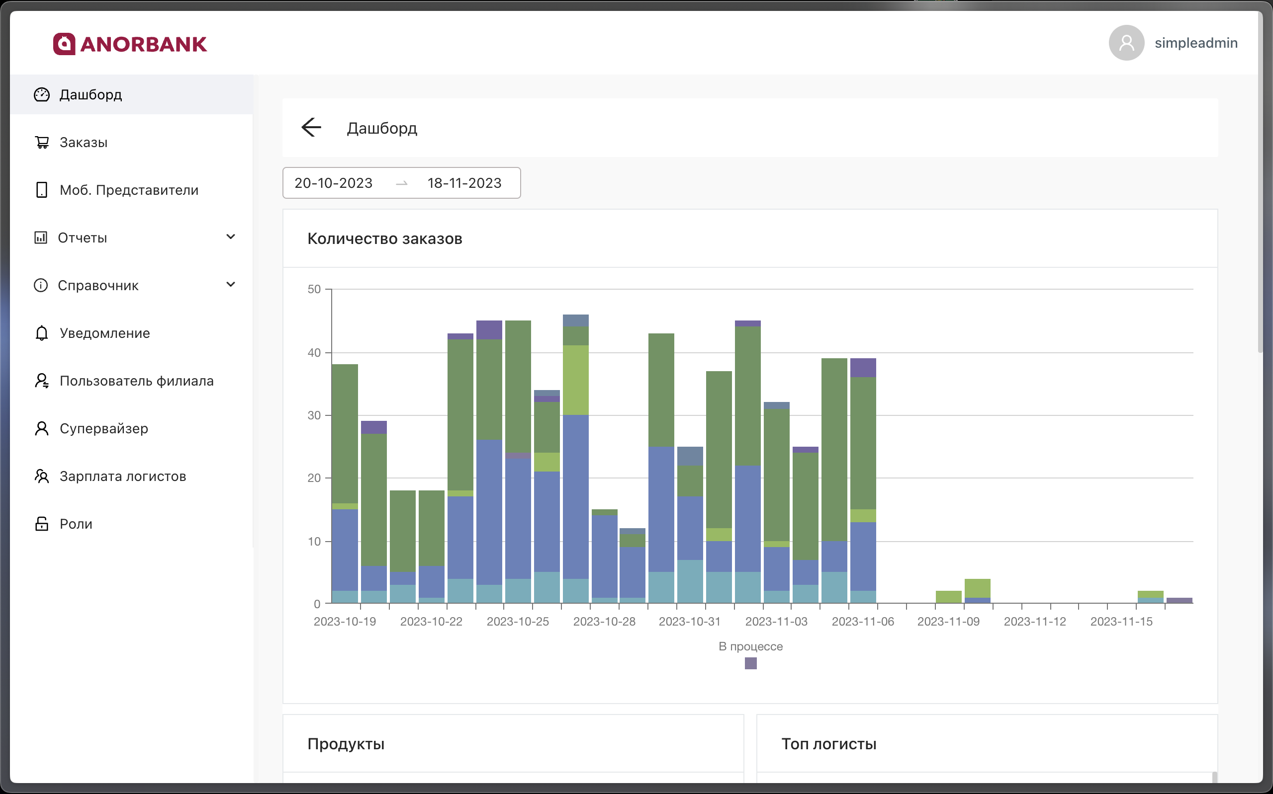This screenshot has width=1273, height=794.
Task: Click the Дашборд gauge icon in sidebar
Action: pyautogui.click(x=41, y=94)
